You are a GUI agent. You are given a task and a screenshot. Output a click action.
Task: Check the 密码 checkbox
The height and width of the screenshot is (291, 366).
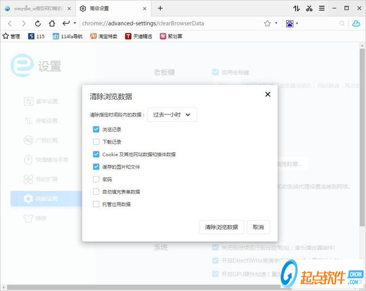[96, 179]
